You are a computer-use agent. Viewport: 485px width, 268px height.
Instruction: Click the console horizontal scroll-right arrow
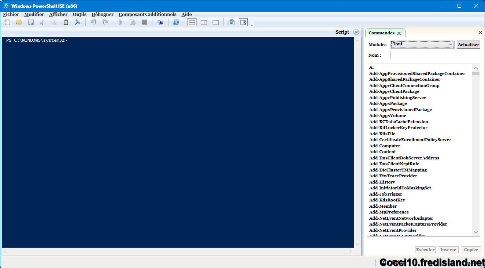coord(351,252)
